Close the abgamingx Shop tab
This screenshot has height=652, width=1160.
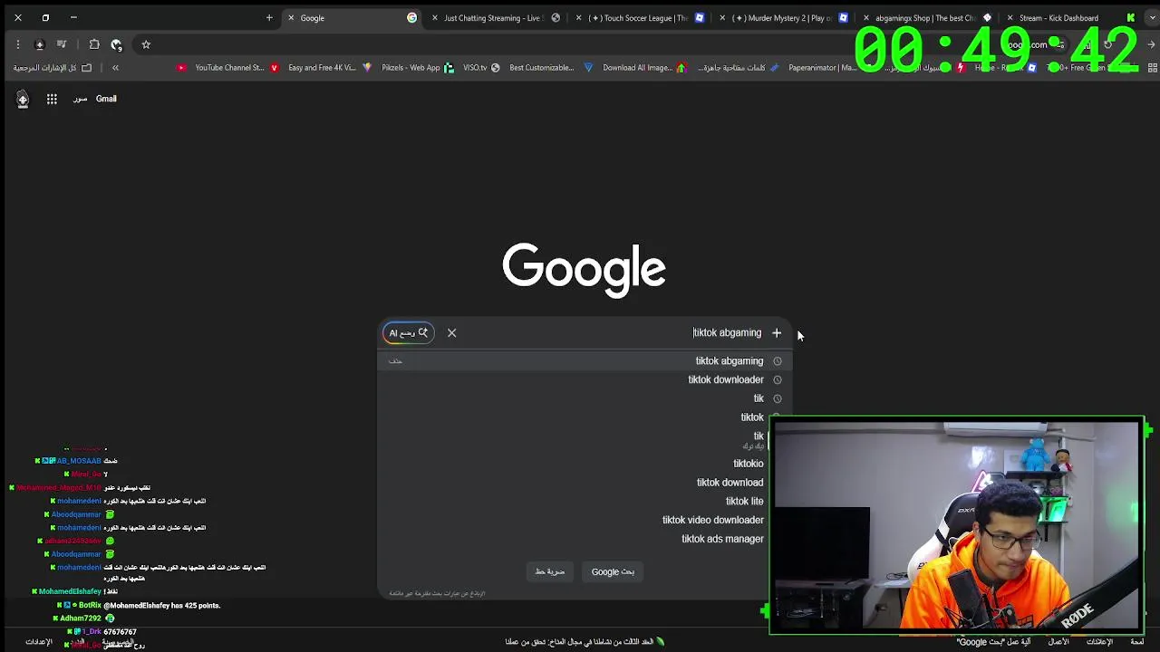click(866, 18)
